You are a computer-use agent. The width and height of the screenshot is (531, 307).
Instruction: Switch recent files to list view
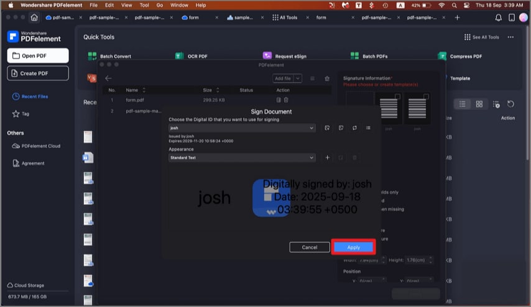tap(462, 104)
